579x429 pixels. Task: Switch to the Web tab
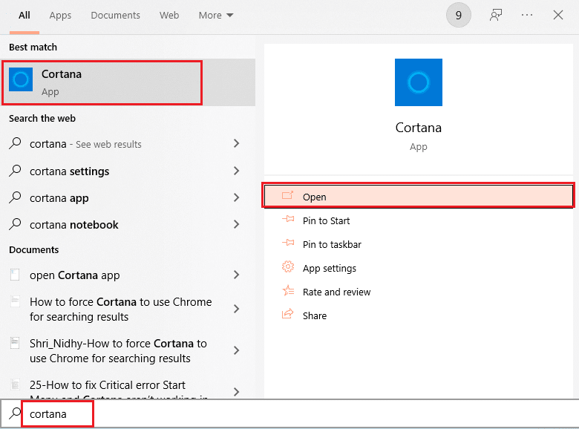click(x=169, y=16)
